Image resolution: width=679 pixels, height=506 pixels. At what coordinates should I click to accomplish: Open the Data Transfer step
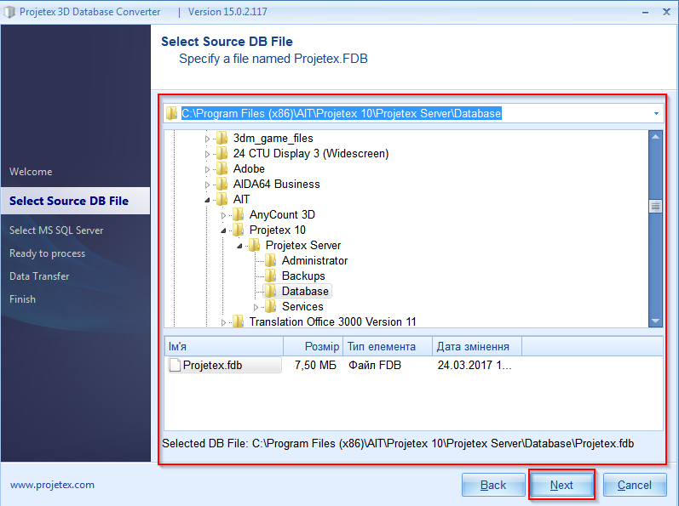pyautogui.click(x=39, y=276)
